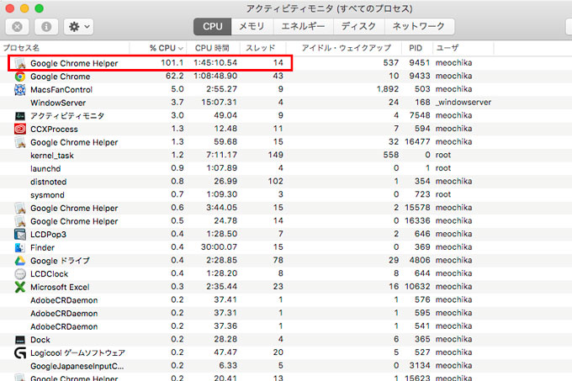Image resolution: width=572 pixels, height=381 pixels.
Task: Click the MacsFanControl fan icon
Action: point(20,89)
